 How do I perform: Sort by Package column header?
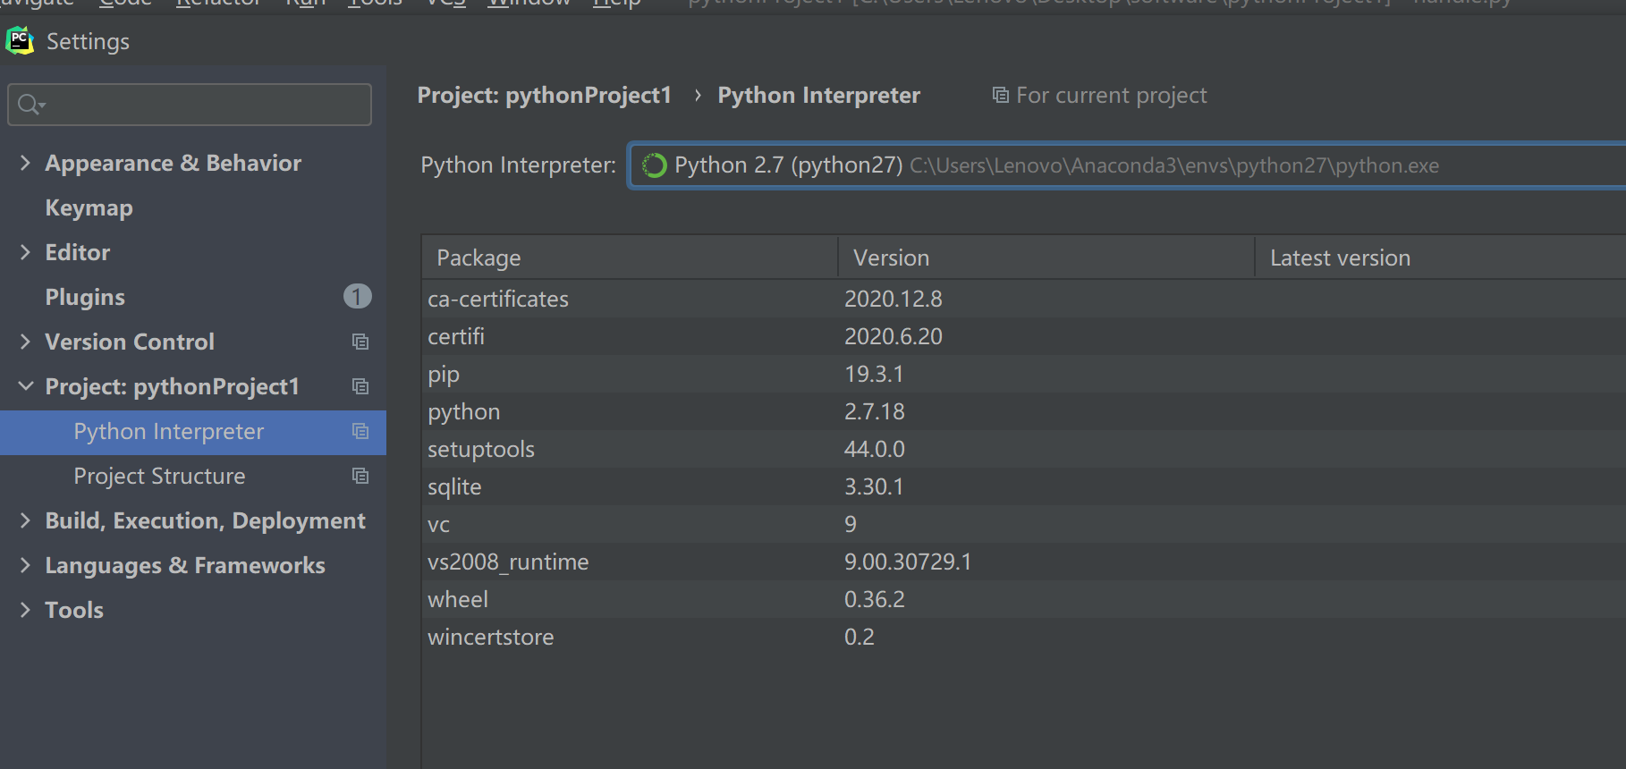630,258
